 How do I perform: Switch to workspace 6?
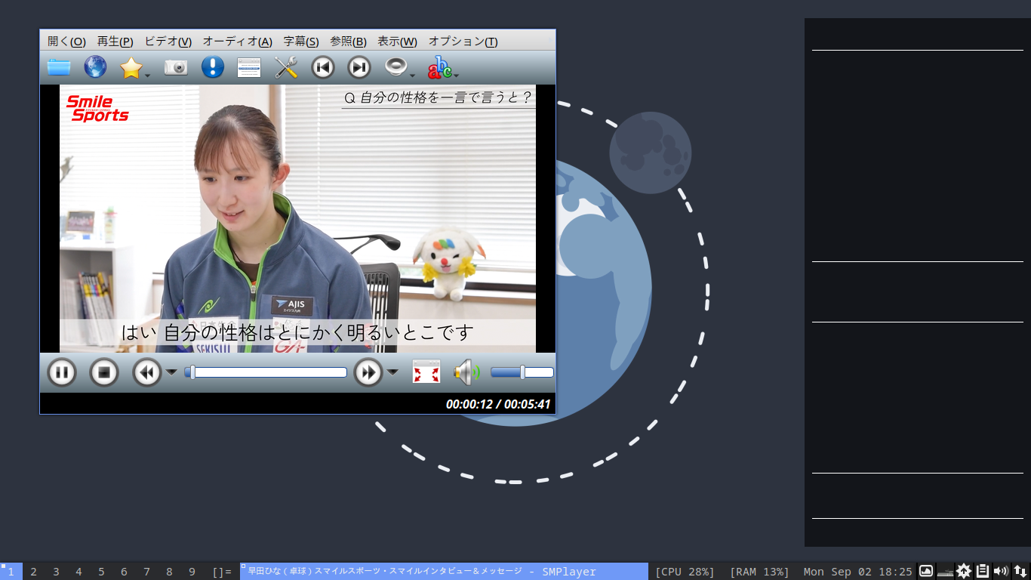(125, 572)
